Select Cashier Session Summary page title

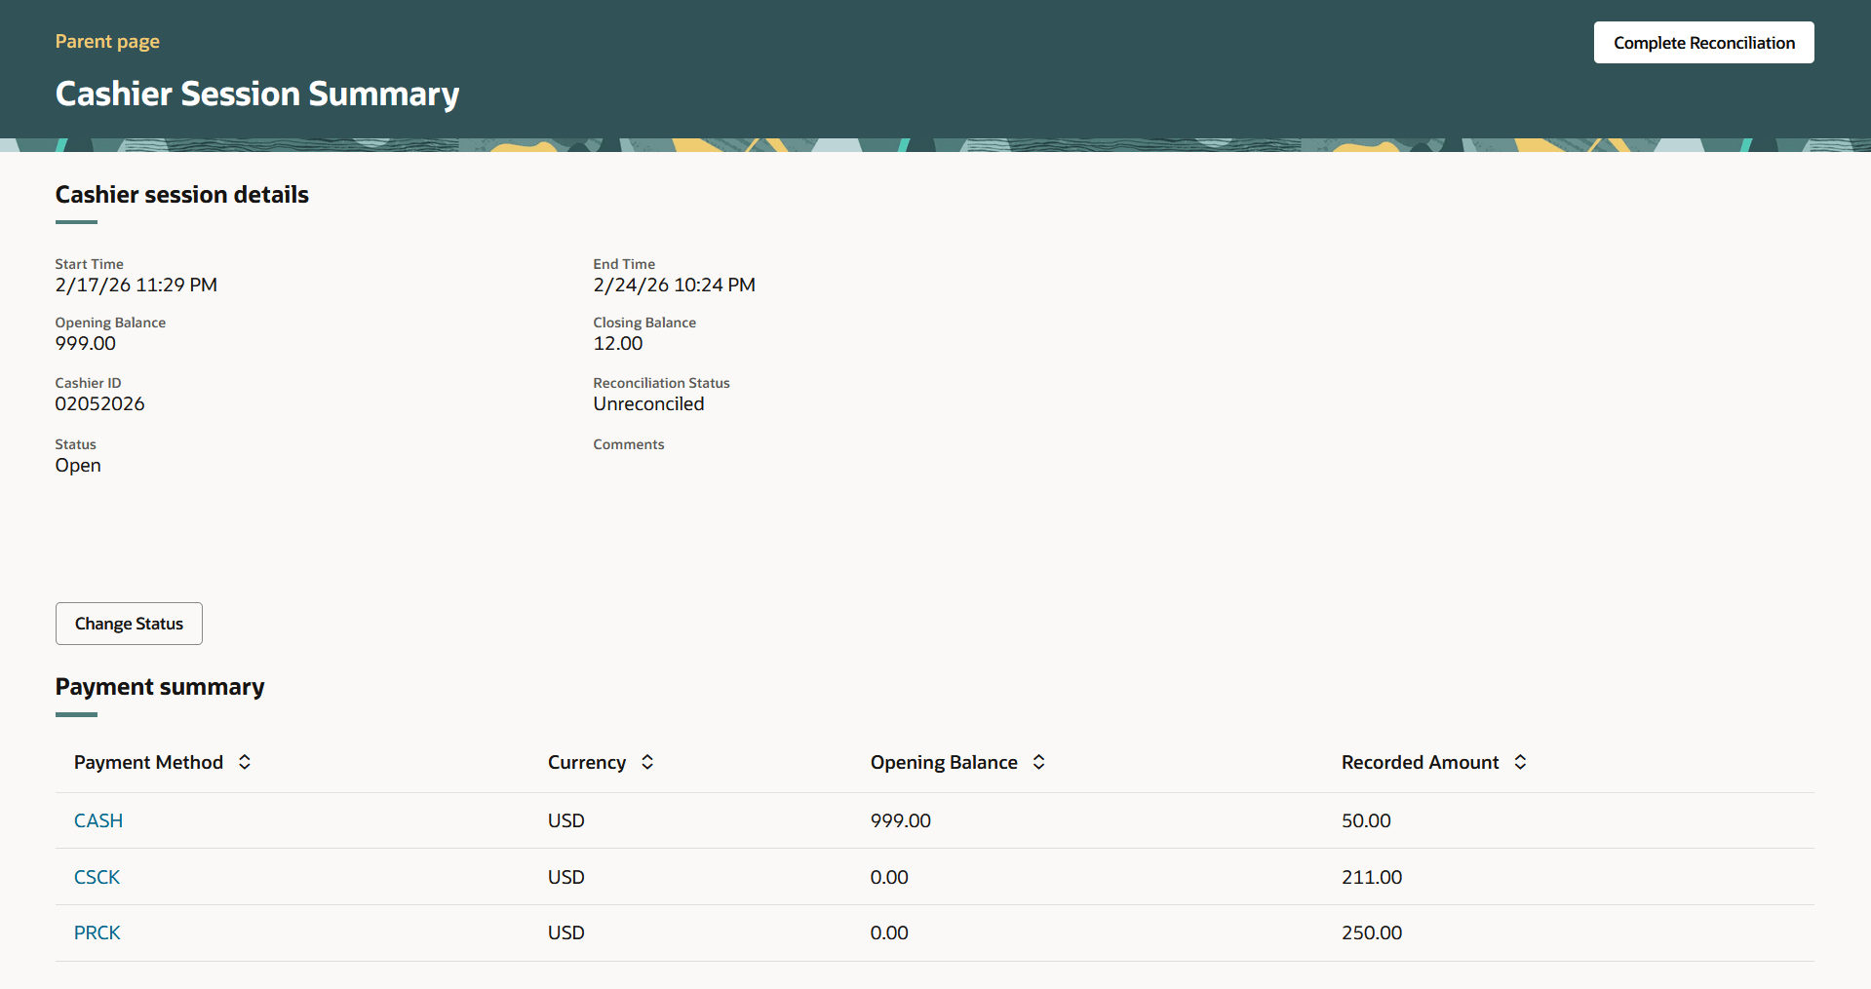click(257, 94)
